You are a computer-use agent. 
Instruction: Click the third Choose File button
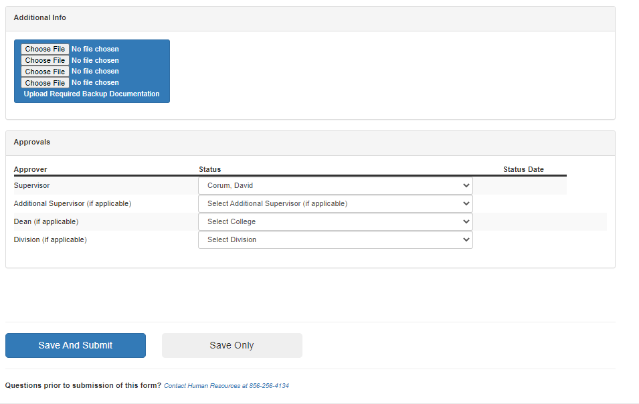(45, 72)
